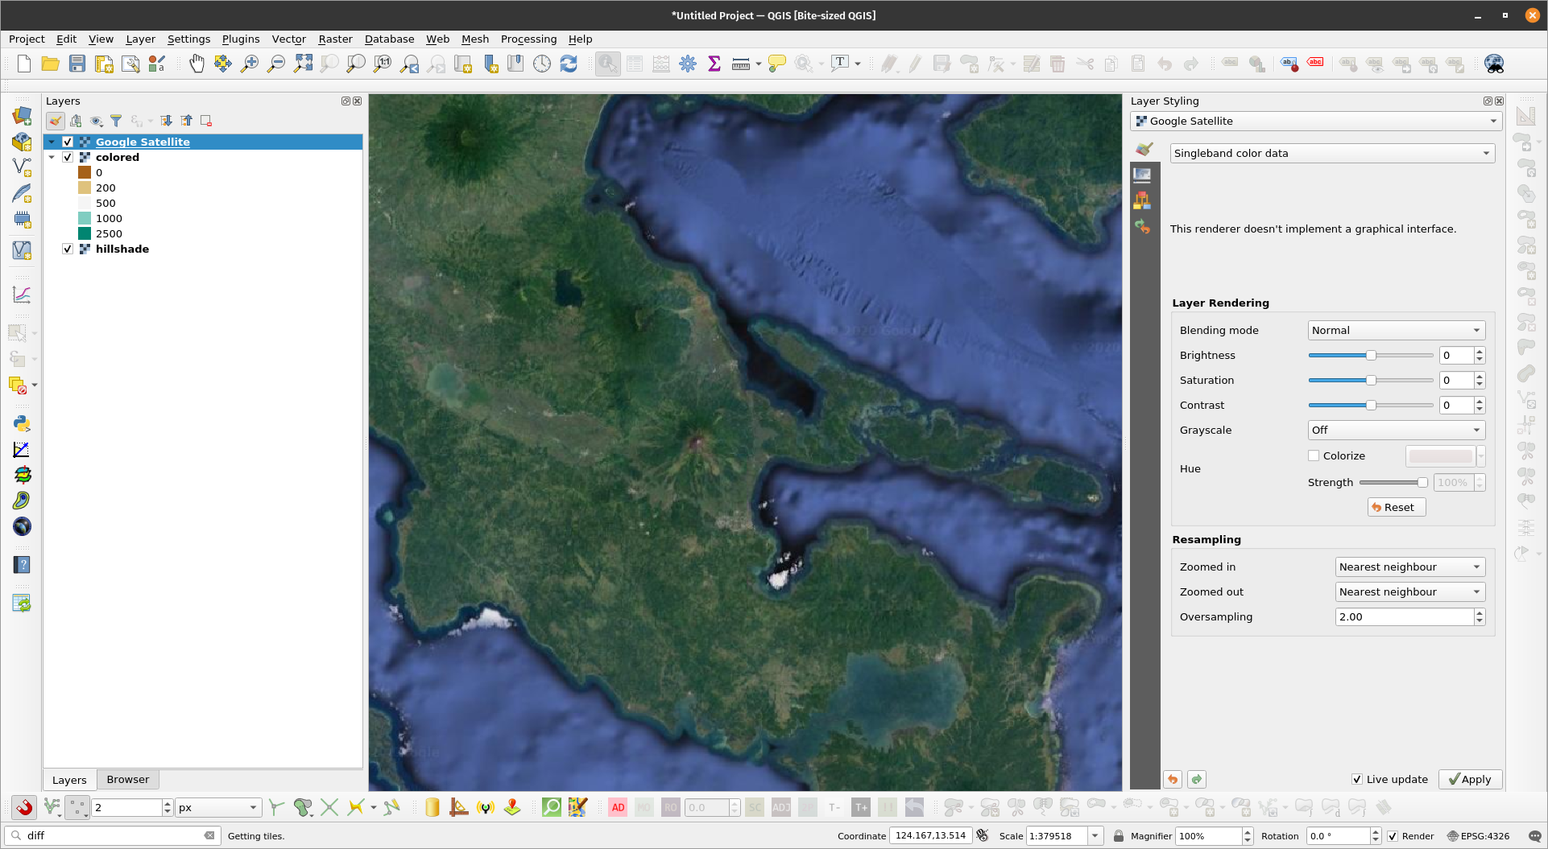Open the Blending mode dropdown
This screenshot has width=1548, height=849.
click(1396, 330)
